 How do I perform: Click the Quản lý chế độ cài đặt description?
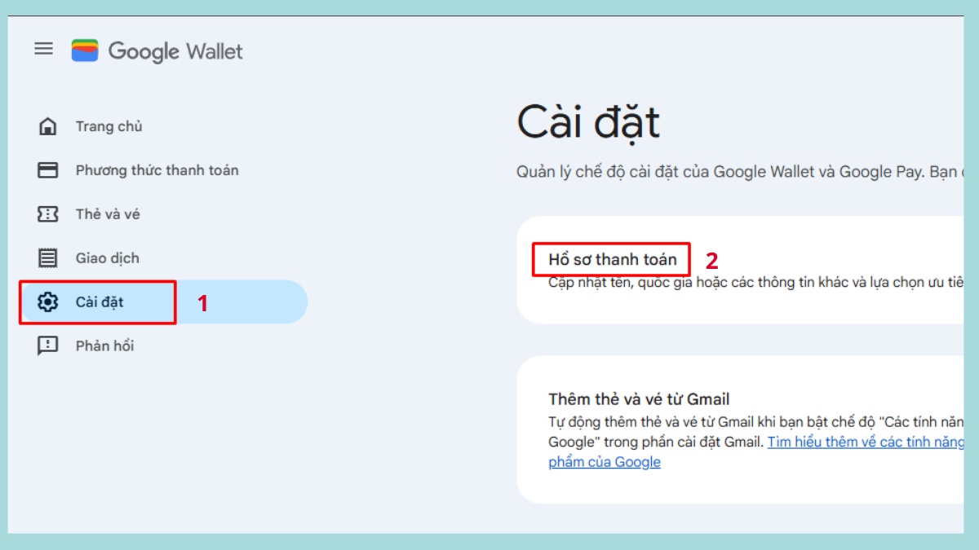point(740,173)
